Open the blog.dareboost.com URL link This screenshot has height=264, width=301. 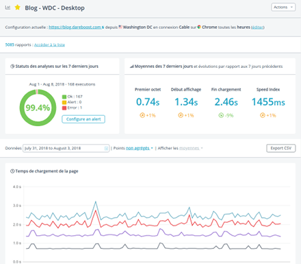[75, 27]
